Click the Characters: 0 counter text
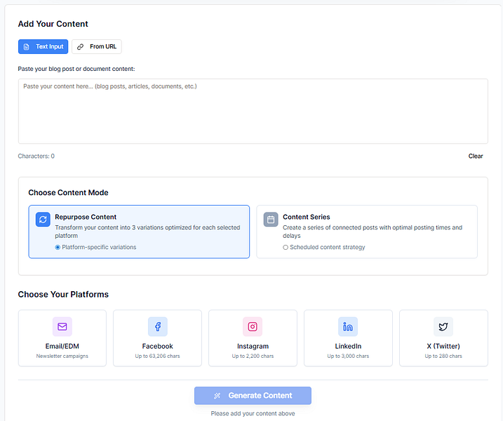 click(36, 156)
